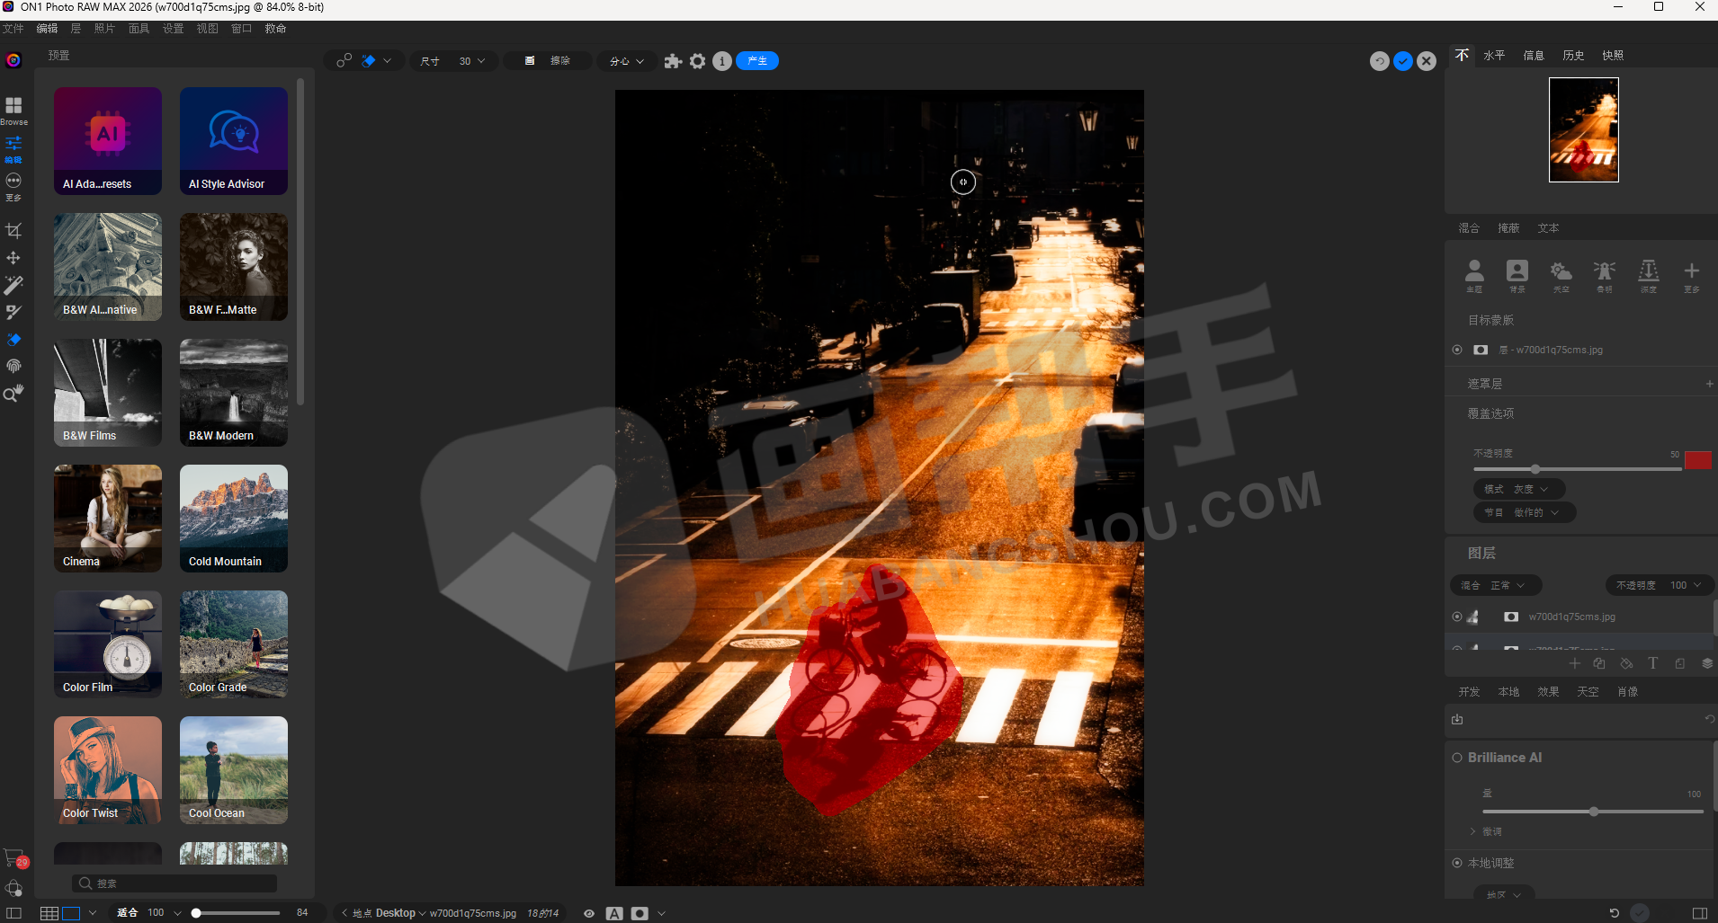The width and height of the screenshot is (1718, 923).
Task: Click the Sky mask icon
Action: [x=1561, y=273]
